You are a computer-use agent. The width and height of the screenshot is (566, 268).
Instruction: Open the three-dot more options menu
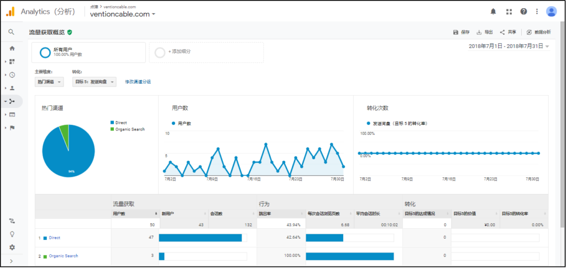pyautogui.click(x=537, y=12)
